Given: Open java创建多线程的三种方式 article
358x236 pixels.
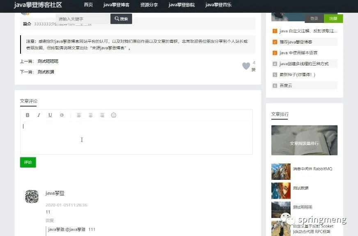Looking at the screenshot, I should click(x=304, y=64).
